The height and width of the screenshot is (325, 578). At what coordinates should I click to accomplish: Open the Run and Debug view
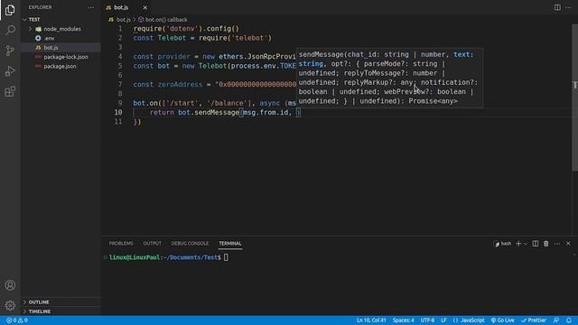coord(10,71)
